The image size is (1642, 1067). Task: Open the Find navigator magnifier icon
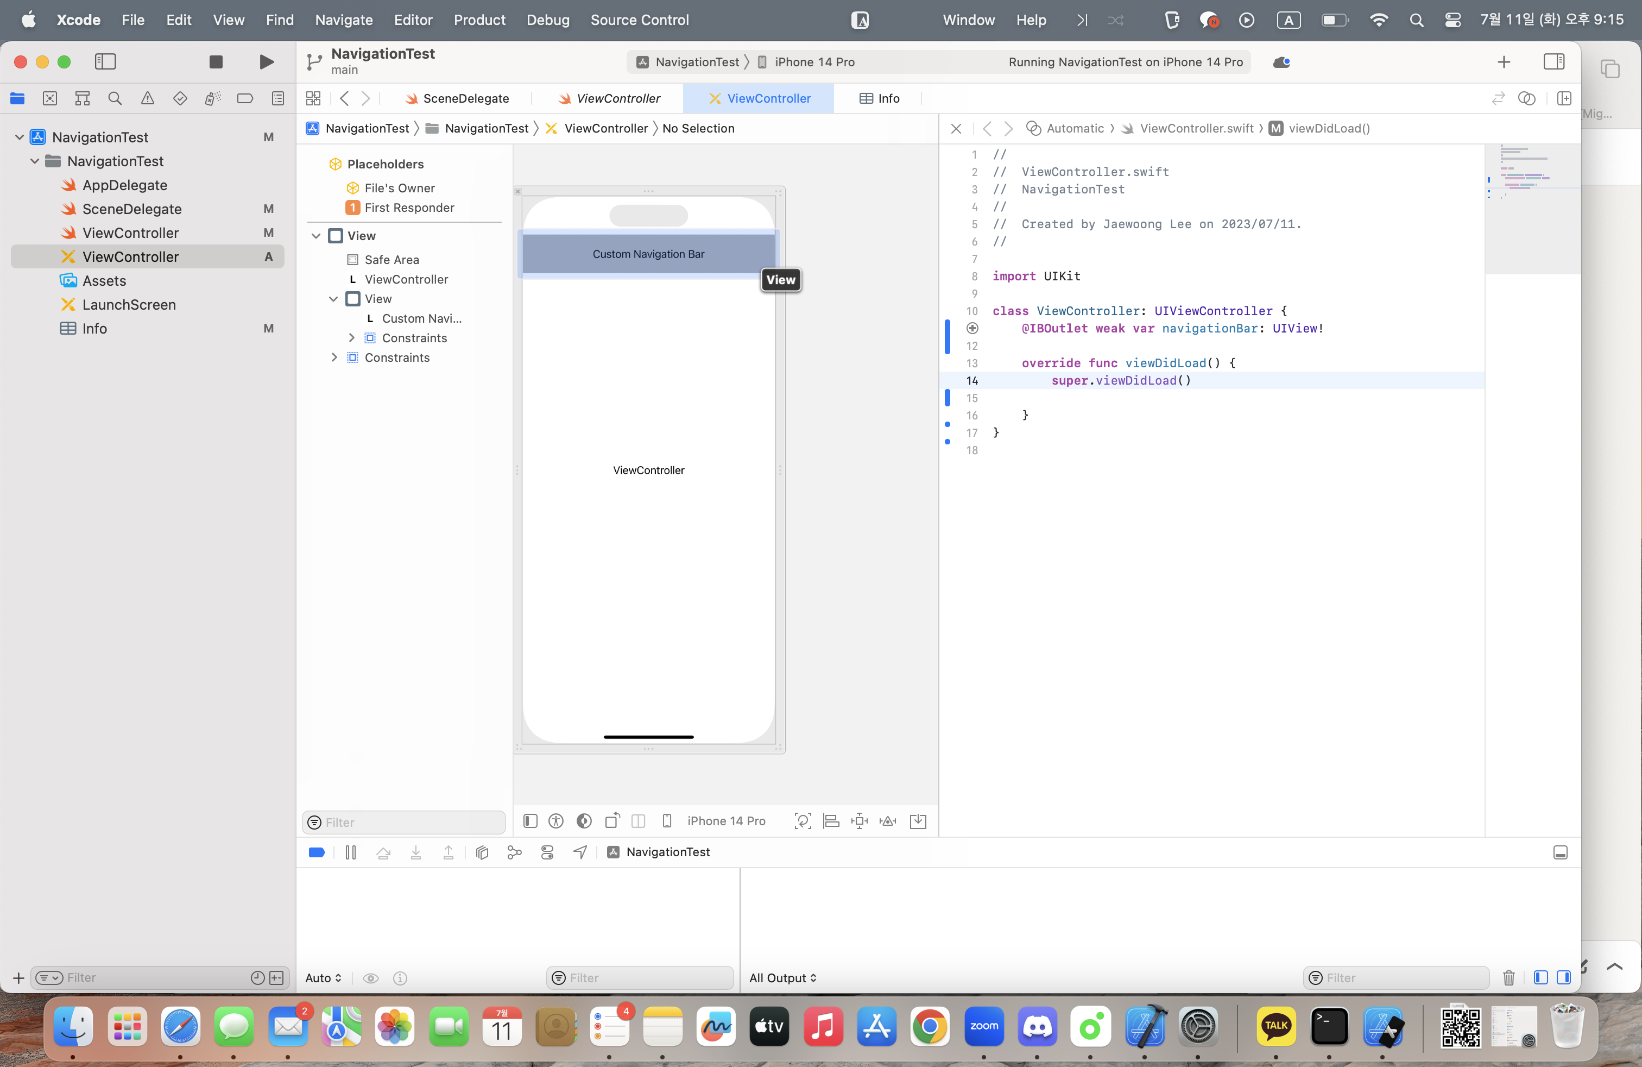tap(115, 99)
